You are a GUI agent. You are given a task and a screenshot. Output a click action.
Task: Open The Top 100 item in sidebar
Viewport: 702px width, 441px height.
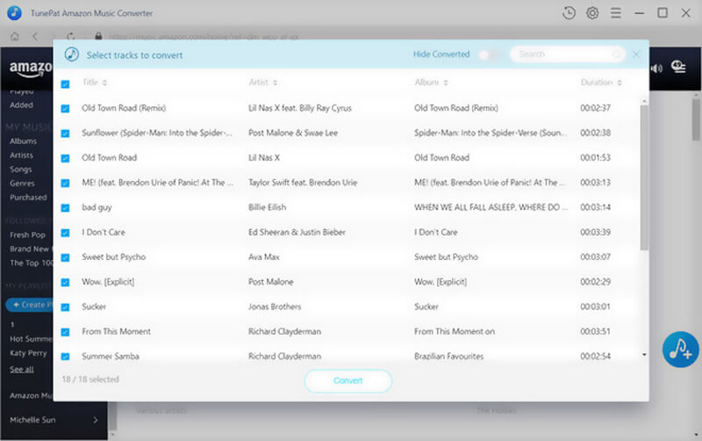point(31,263)
